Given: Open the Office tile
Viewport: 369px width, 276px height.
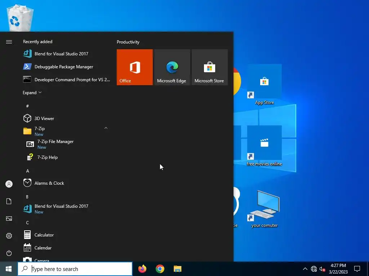Looking at the screenshot, I should pos(135,67).
